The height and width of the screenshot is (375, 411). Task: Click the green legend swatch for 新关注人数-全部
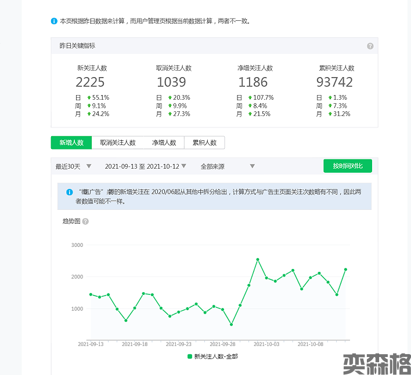coord(189,356)
